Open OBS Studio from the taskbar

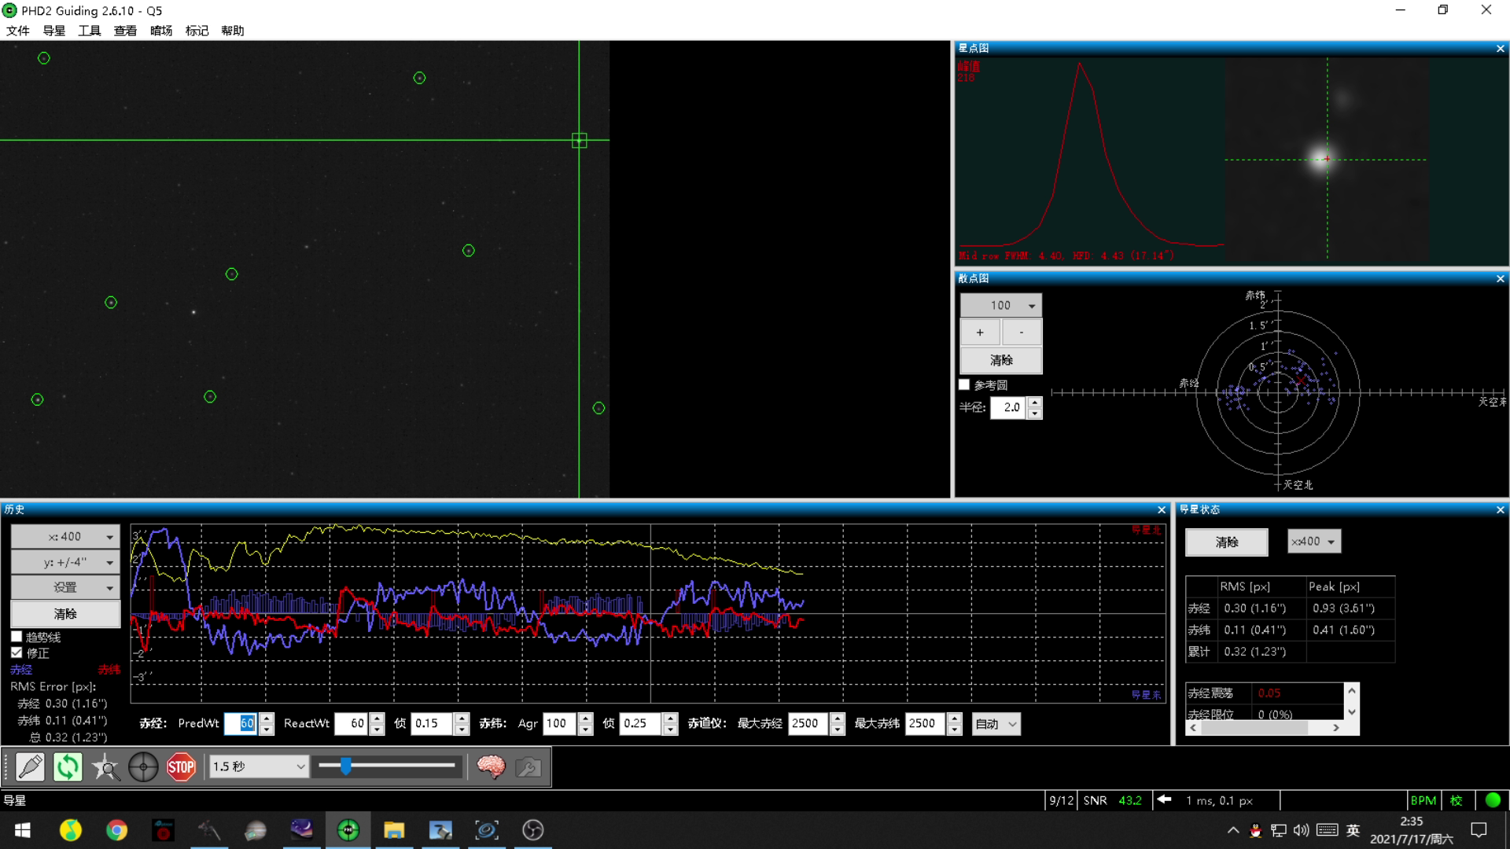(533, 830)
